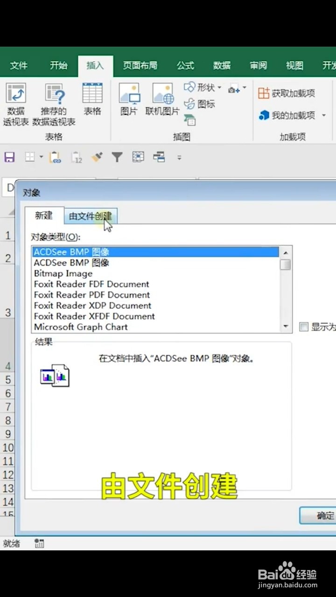
Task: Select the 新建 tab in Object dialog
Action: click(x=44, y=215)
